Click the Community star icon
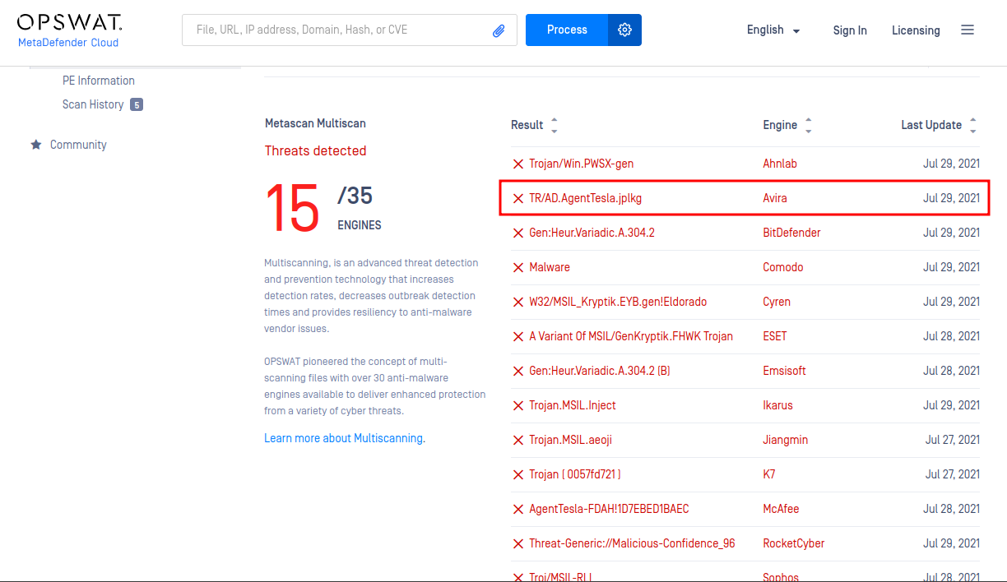 click(x=36, y=145)
